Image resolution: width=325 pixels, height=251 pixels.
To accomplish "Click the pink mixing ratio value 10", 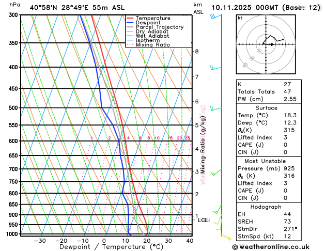I will (157, 138).
